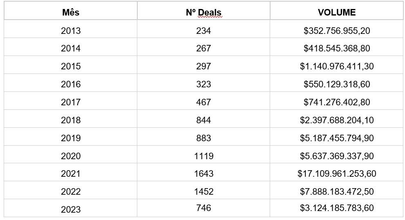Click the 2014 year cell
This screenshot has height=220, width=405.
[71, 48]
